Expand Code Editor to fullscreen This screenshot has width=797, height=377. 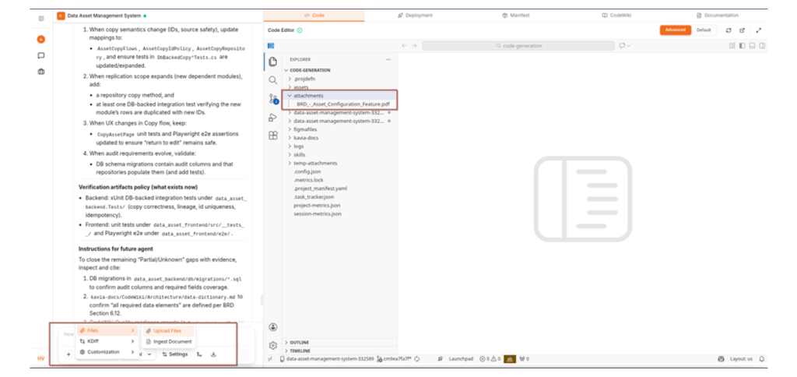[758, 30]
